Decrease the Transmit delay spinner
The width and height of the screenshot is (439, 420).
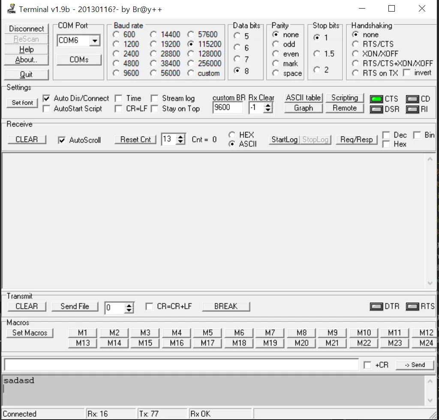(x=129, y=310)
